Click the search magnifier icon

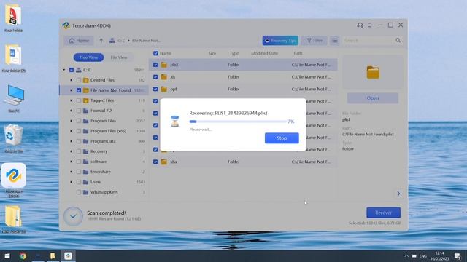[398, 41]
